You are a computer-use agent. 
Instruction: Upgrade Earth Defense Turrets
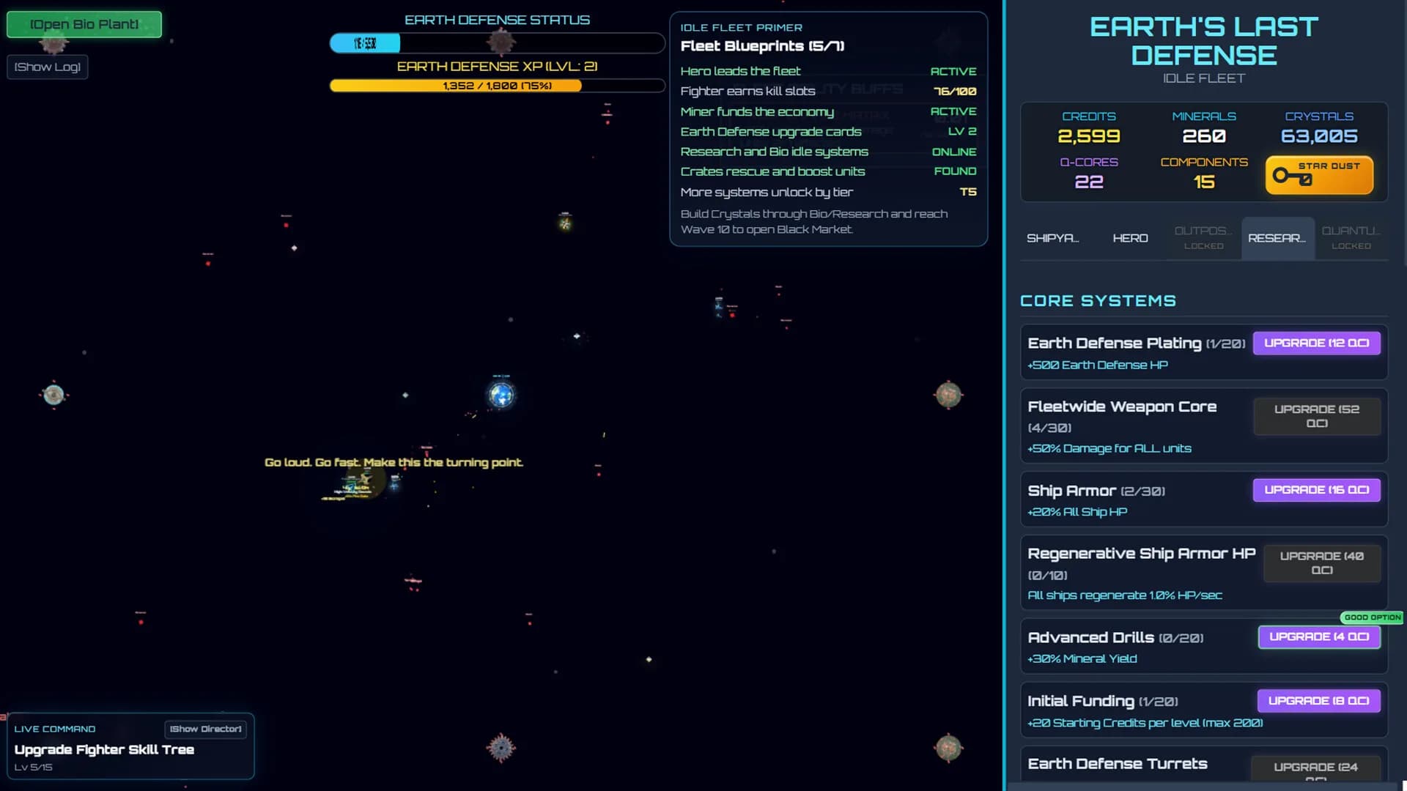pos(1316,768)
